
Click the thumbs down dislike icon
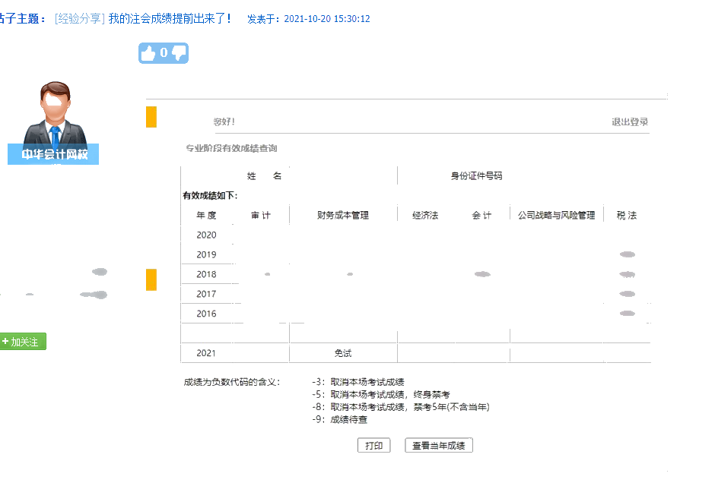point(177,52)
